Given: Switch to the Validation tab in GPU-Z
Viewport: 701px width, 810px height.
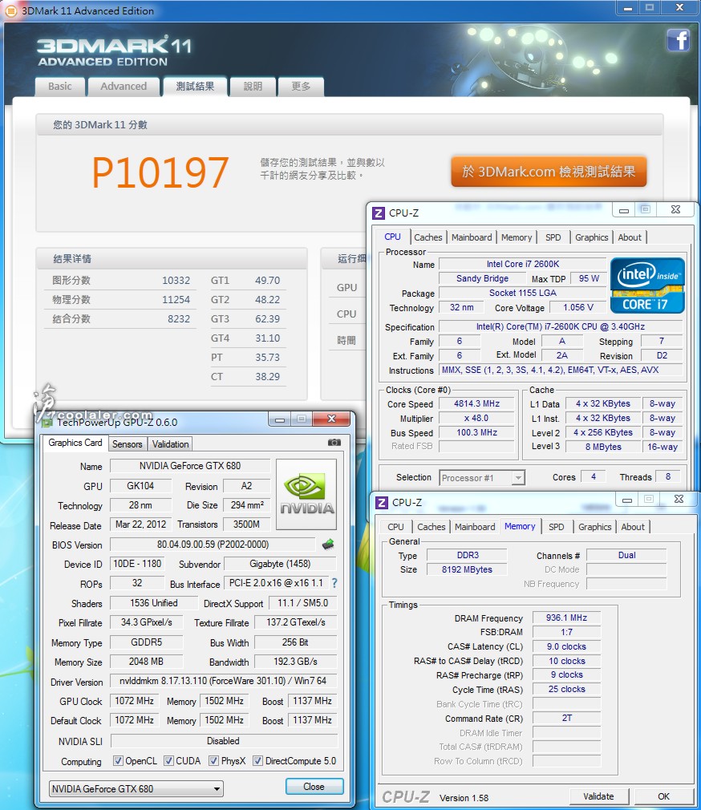Looking at the screenshot, I should click(171, 444).
